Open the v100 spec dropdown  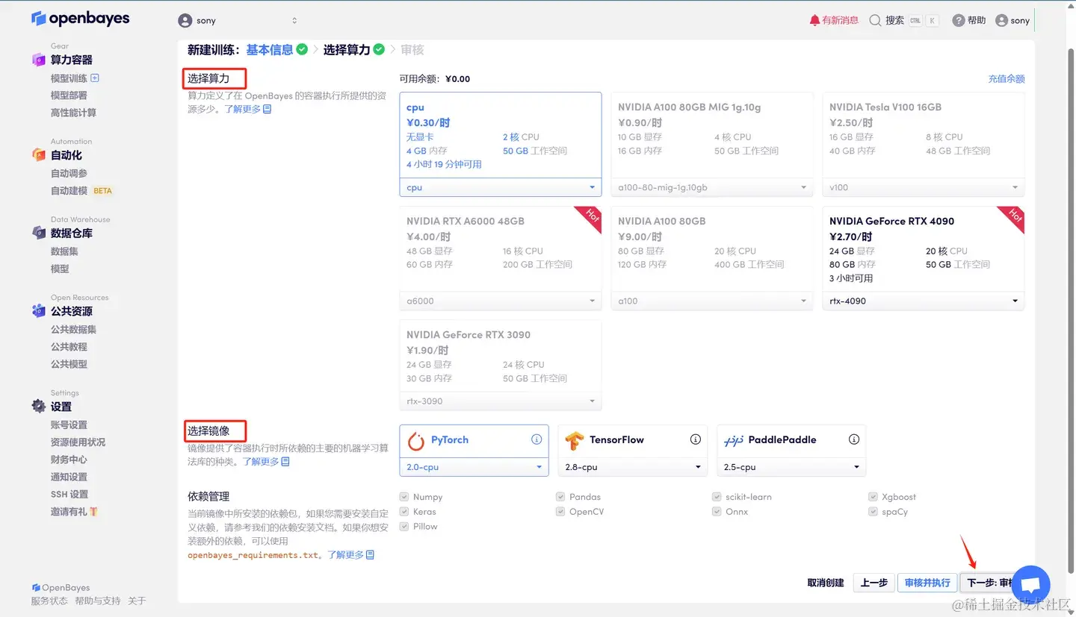(924, 187)
